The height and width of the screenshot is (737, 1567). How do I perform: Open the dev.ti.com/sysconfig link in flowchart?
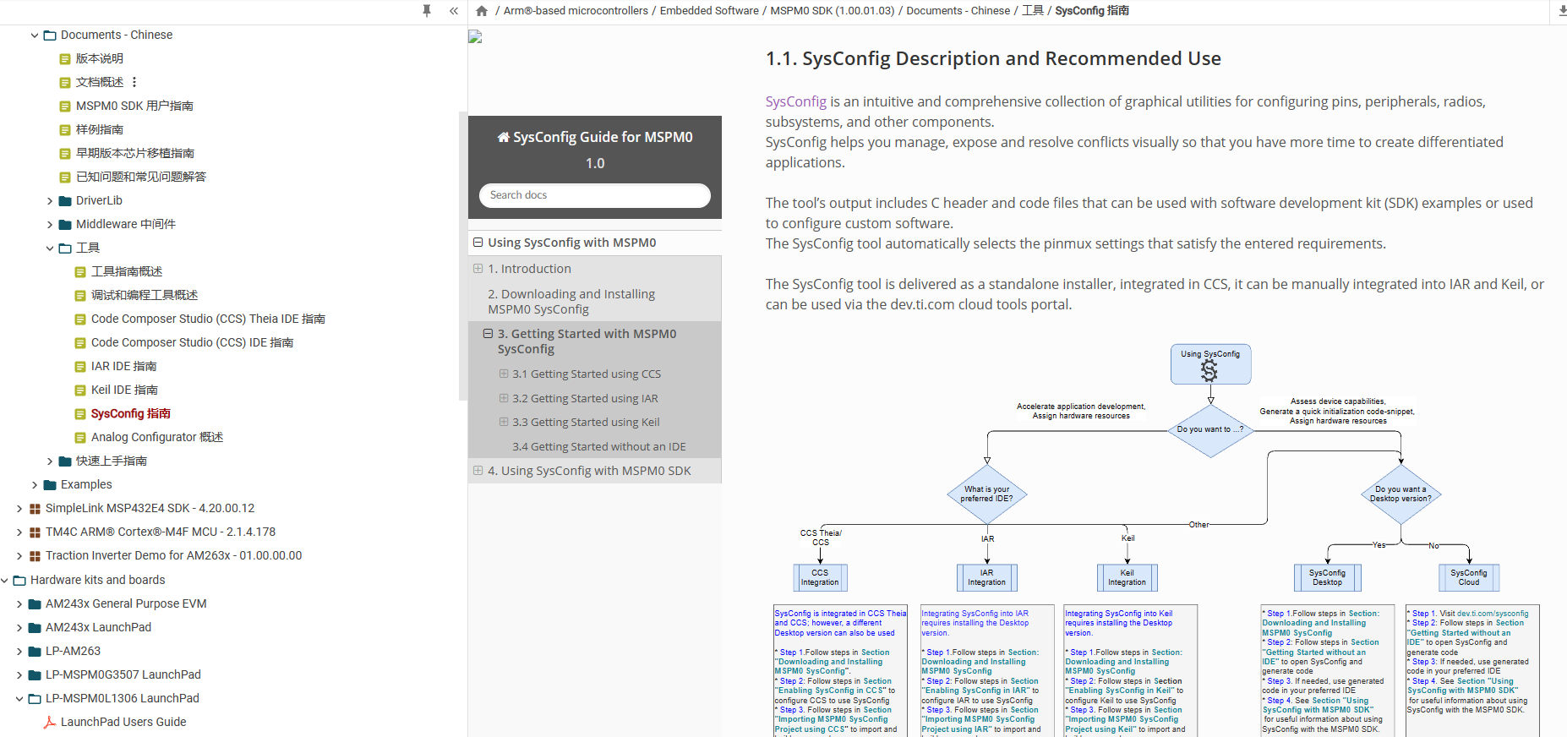(x=1493, y=614)
